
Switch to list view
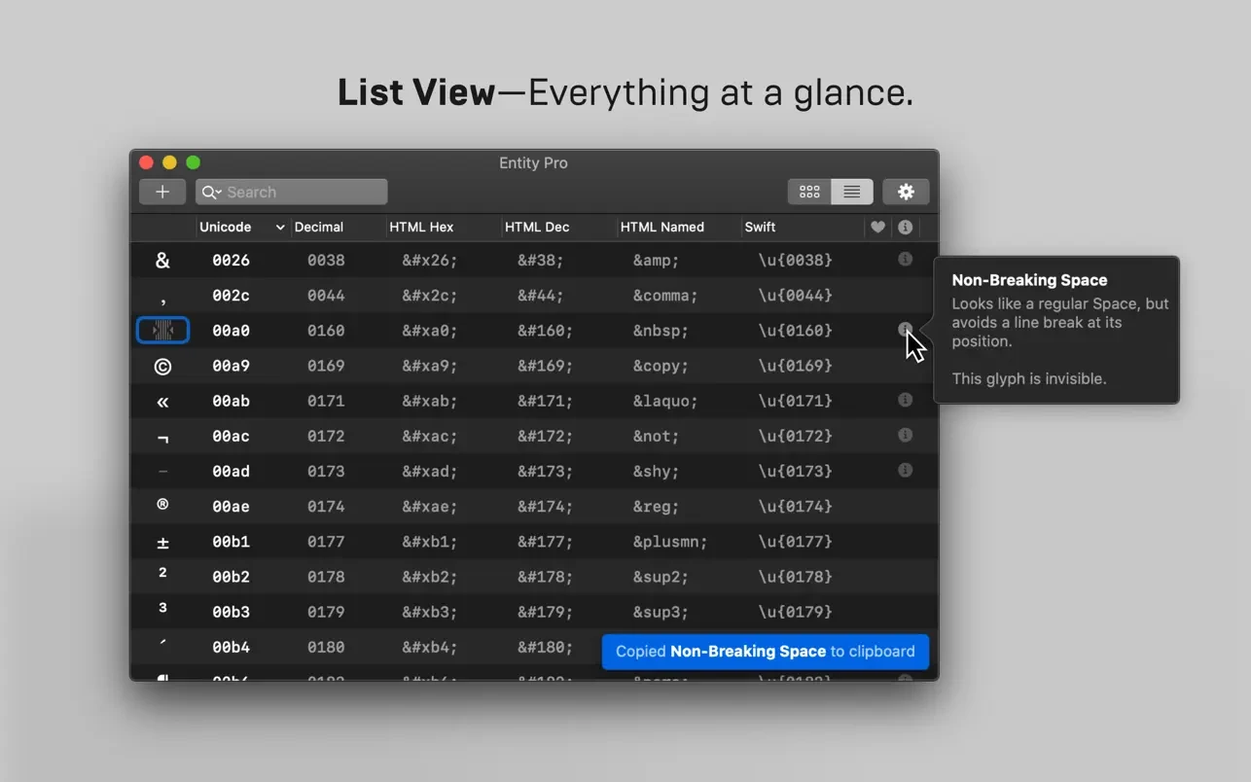pyautogui.click(x=852, y=192)
